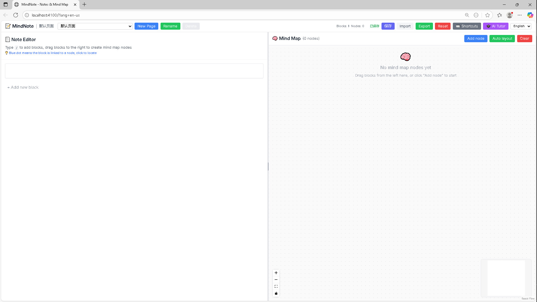Screen dimensions: 537x302
Task: Click the brain icon beside Mind Map title
Action: (x=275, y=38)
